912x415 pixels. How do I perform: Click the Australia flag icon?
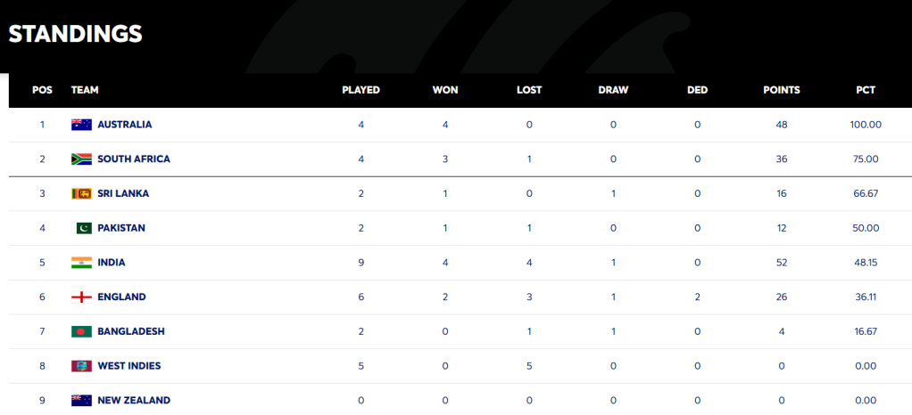[81, 125]
